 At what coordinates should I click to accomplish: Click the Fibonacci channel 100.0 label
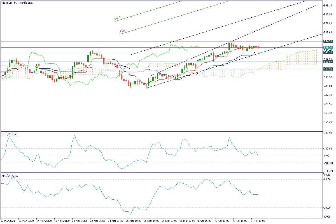coord(117,19)
